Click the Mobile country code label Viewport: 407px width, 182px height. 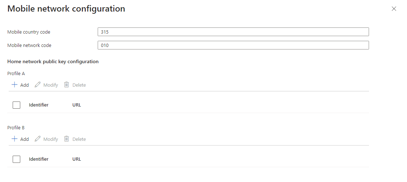(x=29, y=32)
